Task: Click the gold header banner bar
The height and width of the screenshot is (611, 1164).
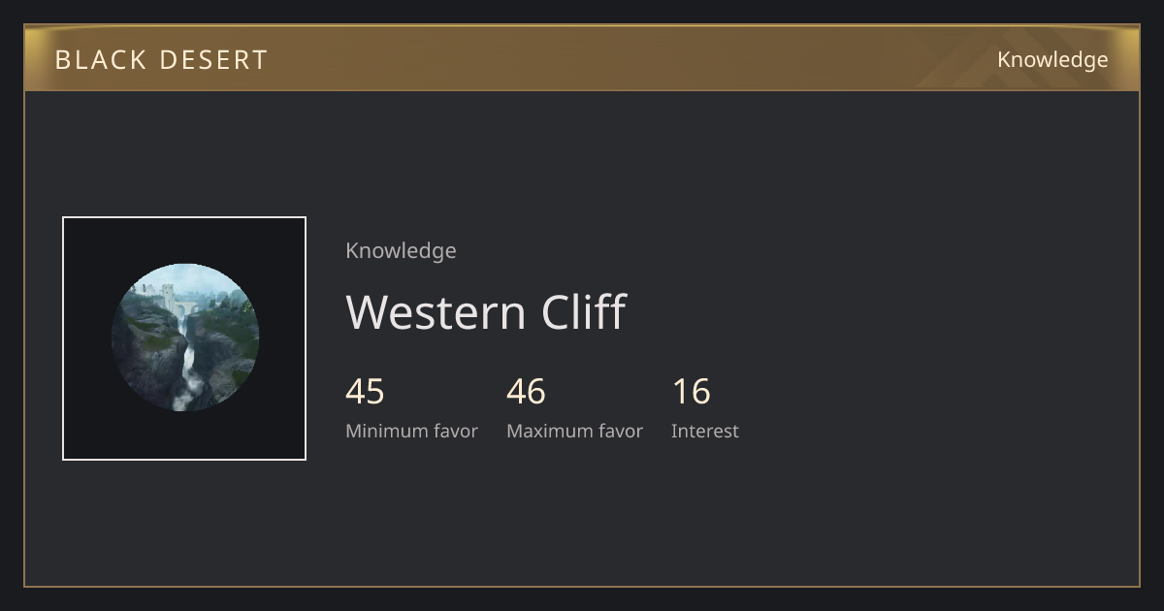Action: (x=582, y=58)
